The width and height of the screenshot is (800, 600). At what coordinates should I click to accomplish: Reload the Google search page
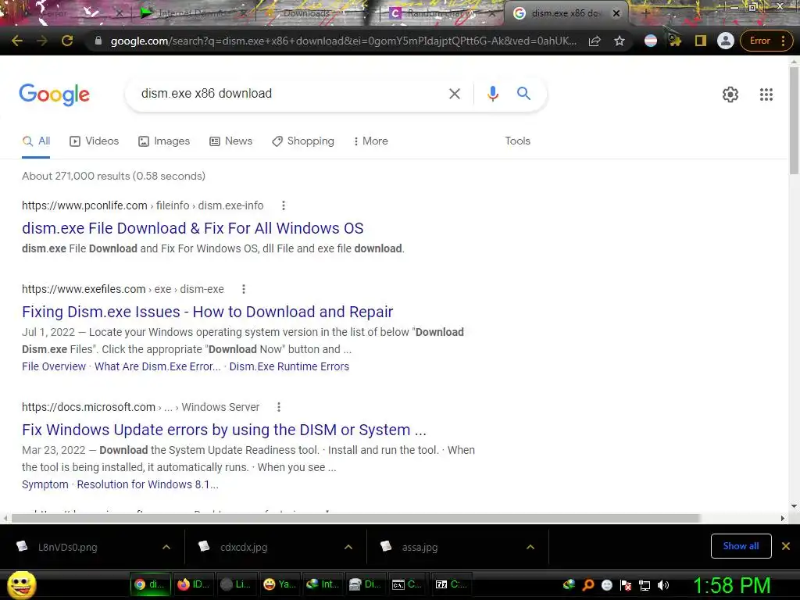[x=67, y=41]
